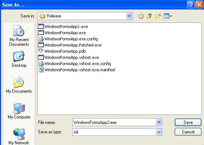Click the WindowsFormsApp.pdb file name
204x145 pixels.
pyautogui.click(x=65, y=51)
